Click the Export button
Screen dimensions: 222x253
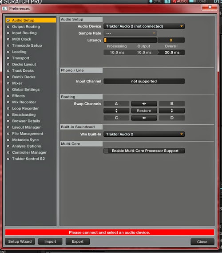click(78, 241)
